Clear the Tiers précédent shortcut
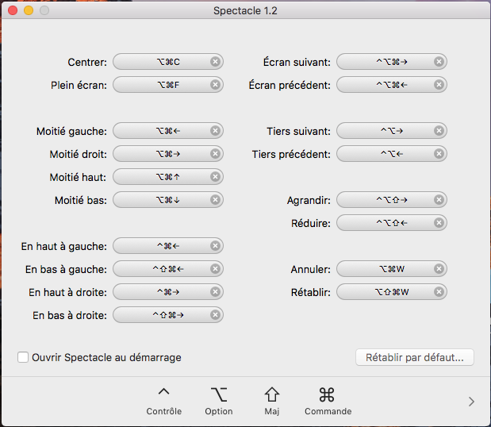 pyautogui.click(x=439, y=154)
